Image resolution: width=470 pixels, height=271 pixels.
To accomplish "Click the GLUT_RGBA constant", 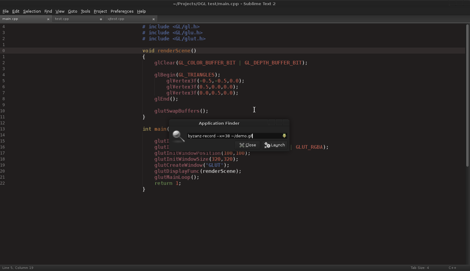I will tap(309, 147).
